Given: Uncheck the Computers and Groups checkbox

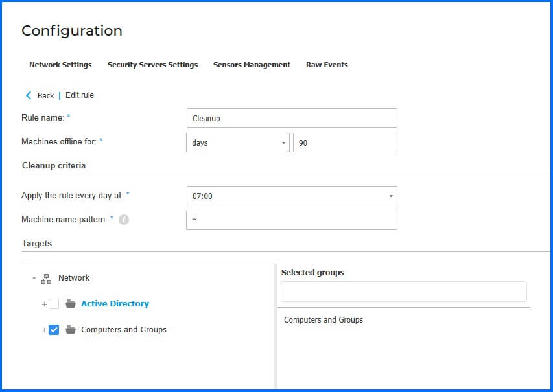Looking at the screenshot, I should click(x=54, y=330).
